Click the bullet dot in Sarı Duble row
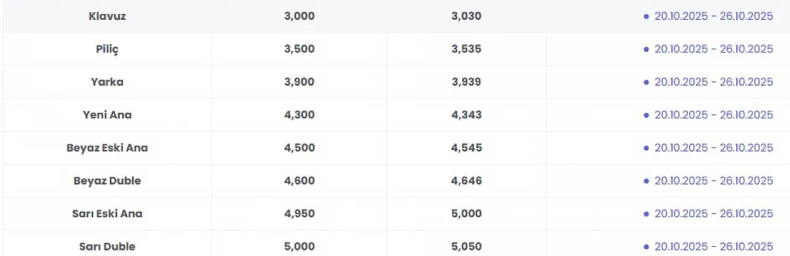Image resolution: width=790 pixels, height=256 pixels. (646, 247)
